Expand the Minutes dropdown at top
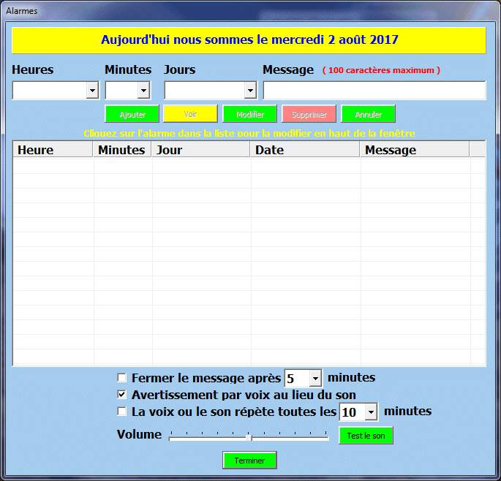The image size is (501, 481). point(143,91)
